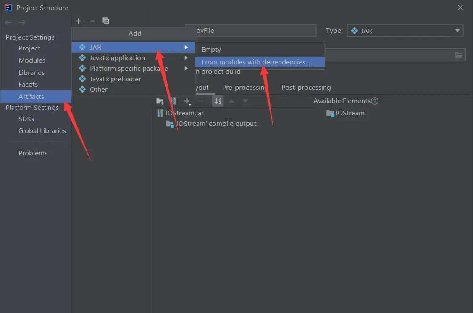Click the browse folder icon for output directory

click(x=459, y=55)
